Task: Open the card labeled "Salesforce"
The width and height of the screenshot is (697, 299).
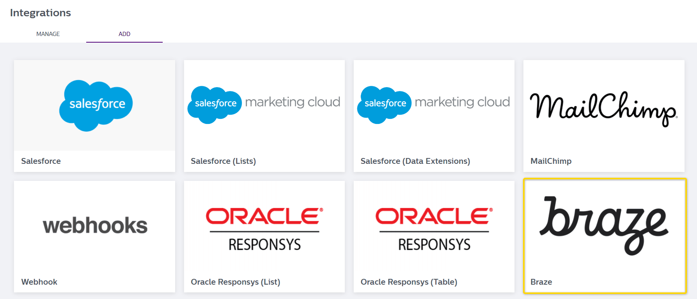Action: coord(41,161)
